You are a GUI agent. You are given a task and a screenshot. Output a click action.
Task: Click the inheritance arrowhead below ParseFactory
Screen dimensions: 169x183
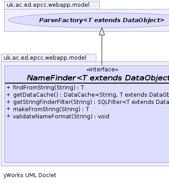102,32
